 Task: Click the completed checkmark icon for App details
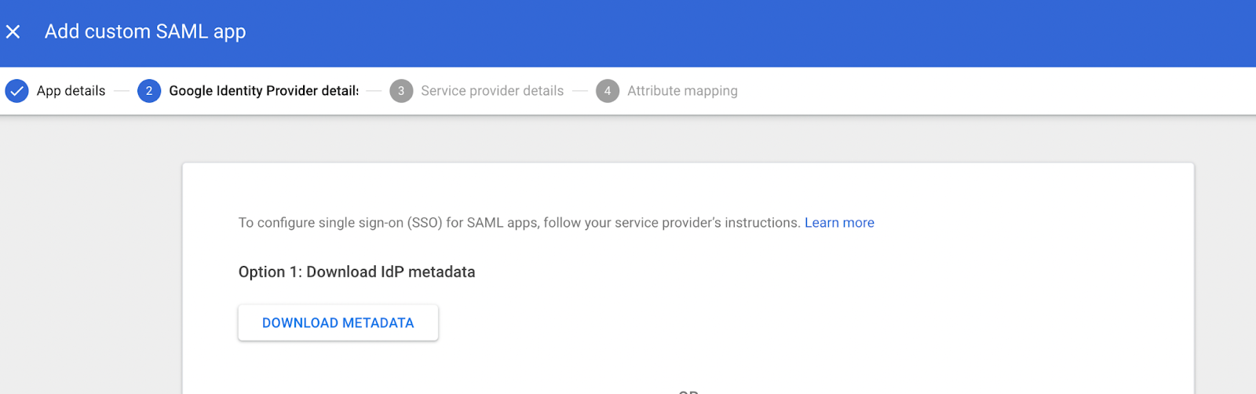(16, 91)
